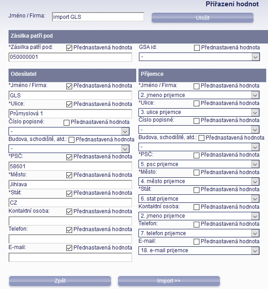This screenshot has width=268, height=289.
Task: Click the Import >> button
Action: click(x=169, y=281)
